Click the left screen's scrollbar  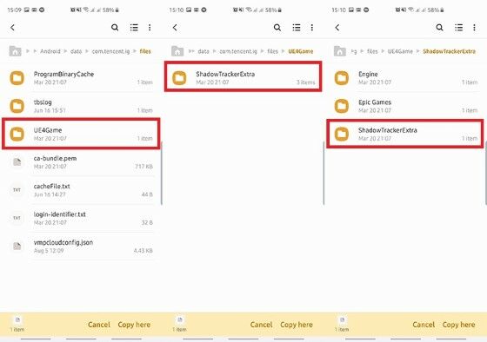point(162,173)
